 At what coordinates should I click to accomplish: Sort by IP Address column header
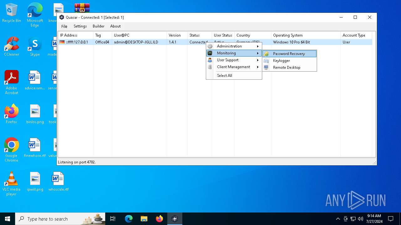point(76,35)
